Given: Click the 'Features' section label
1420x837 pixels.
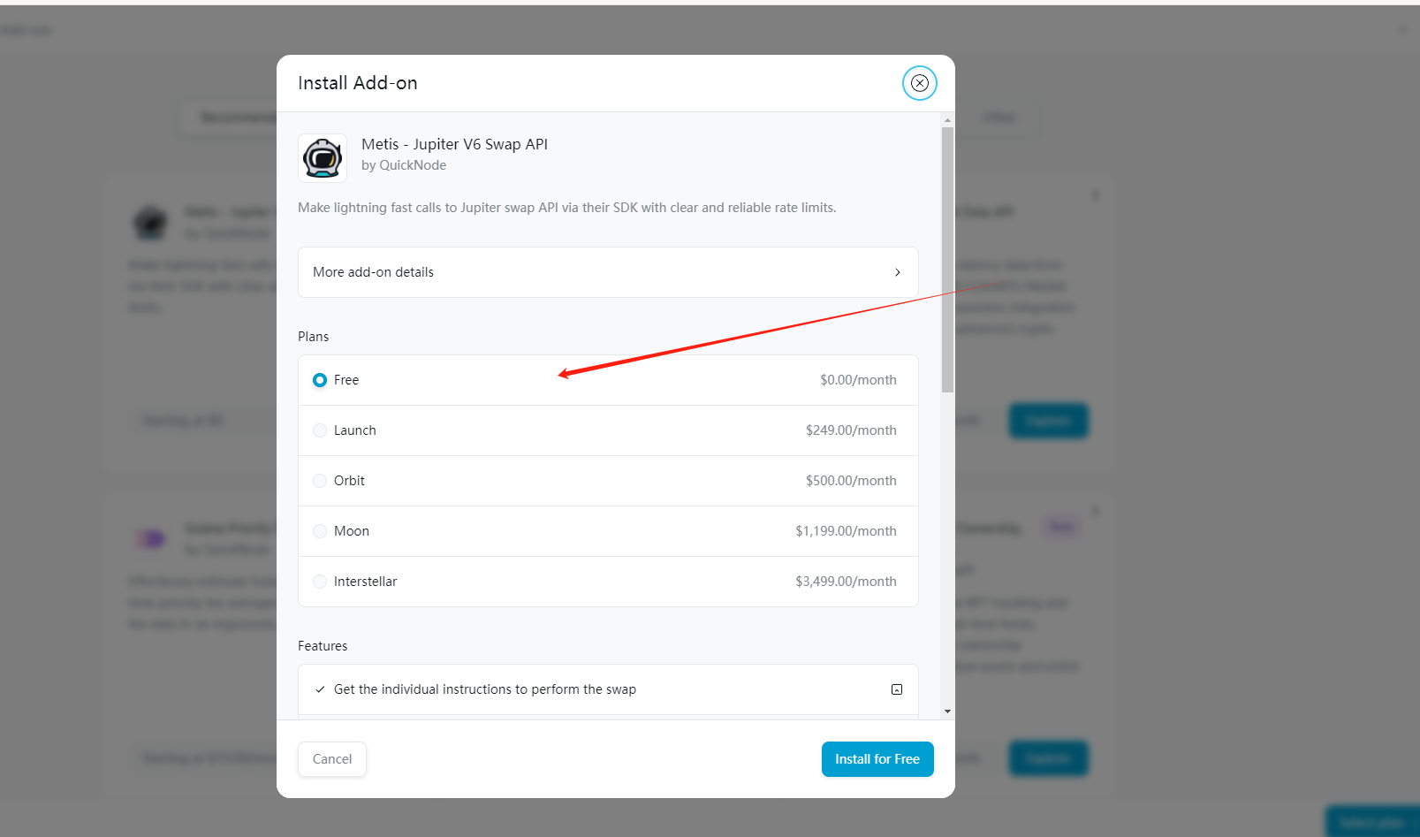Looking at the screenshot, I should tap(323, 646).
